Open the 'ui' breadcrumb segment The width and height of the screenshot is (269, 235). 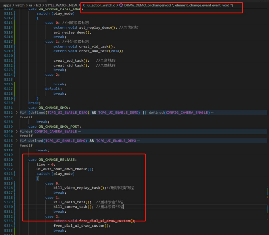click(x=31, y=5)
